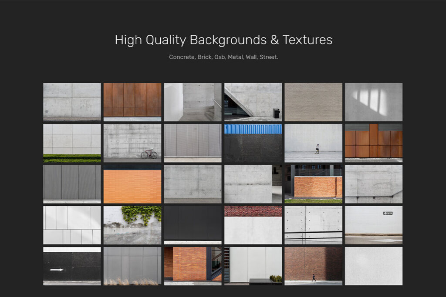
Task: Select the white wall with green hedge image
Action: click(72, 143)
